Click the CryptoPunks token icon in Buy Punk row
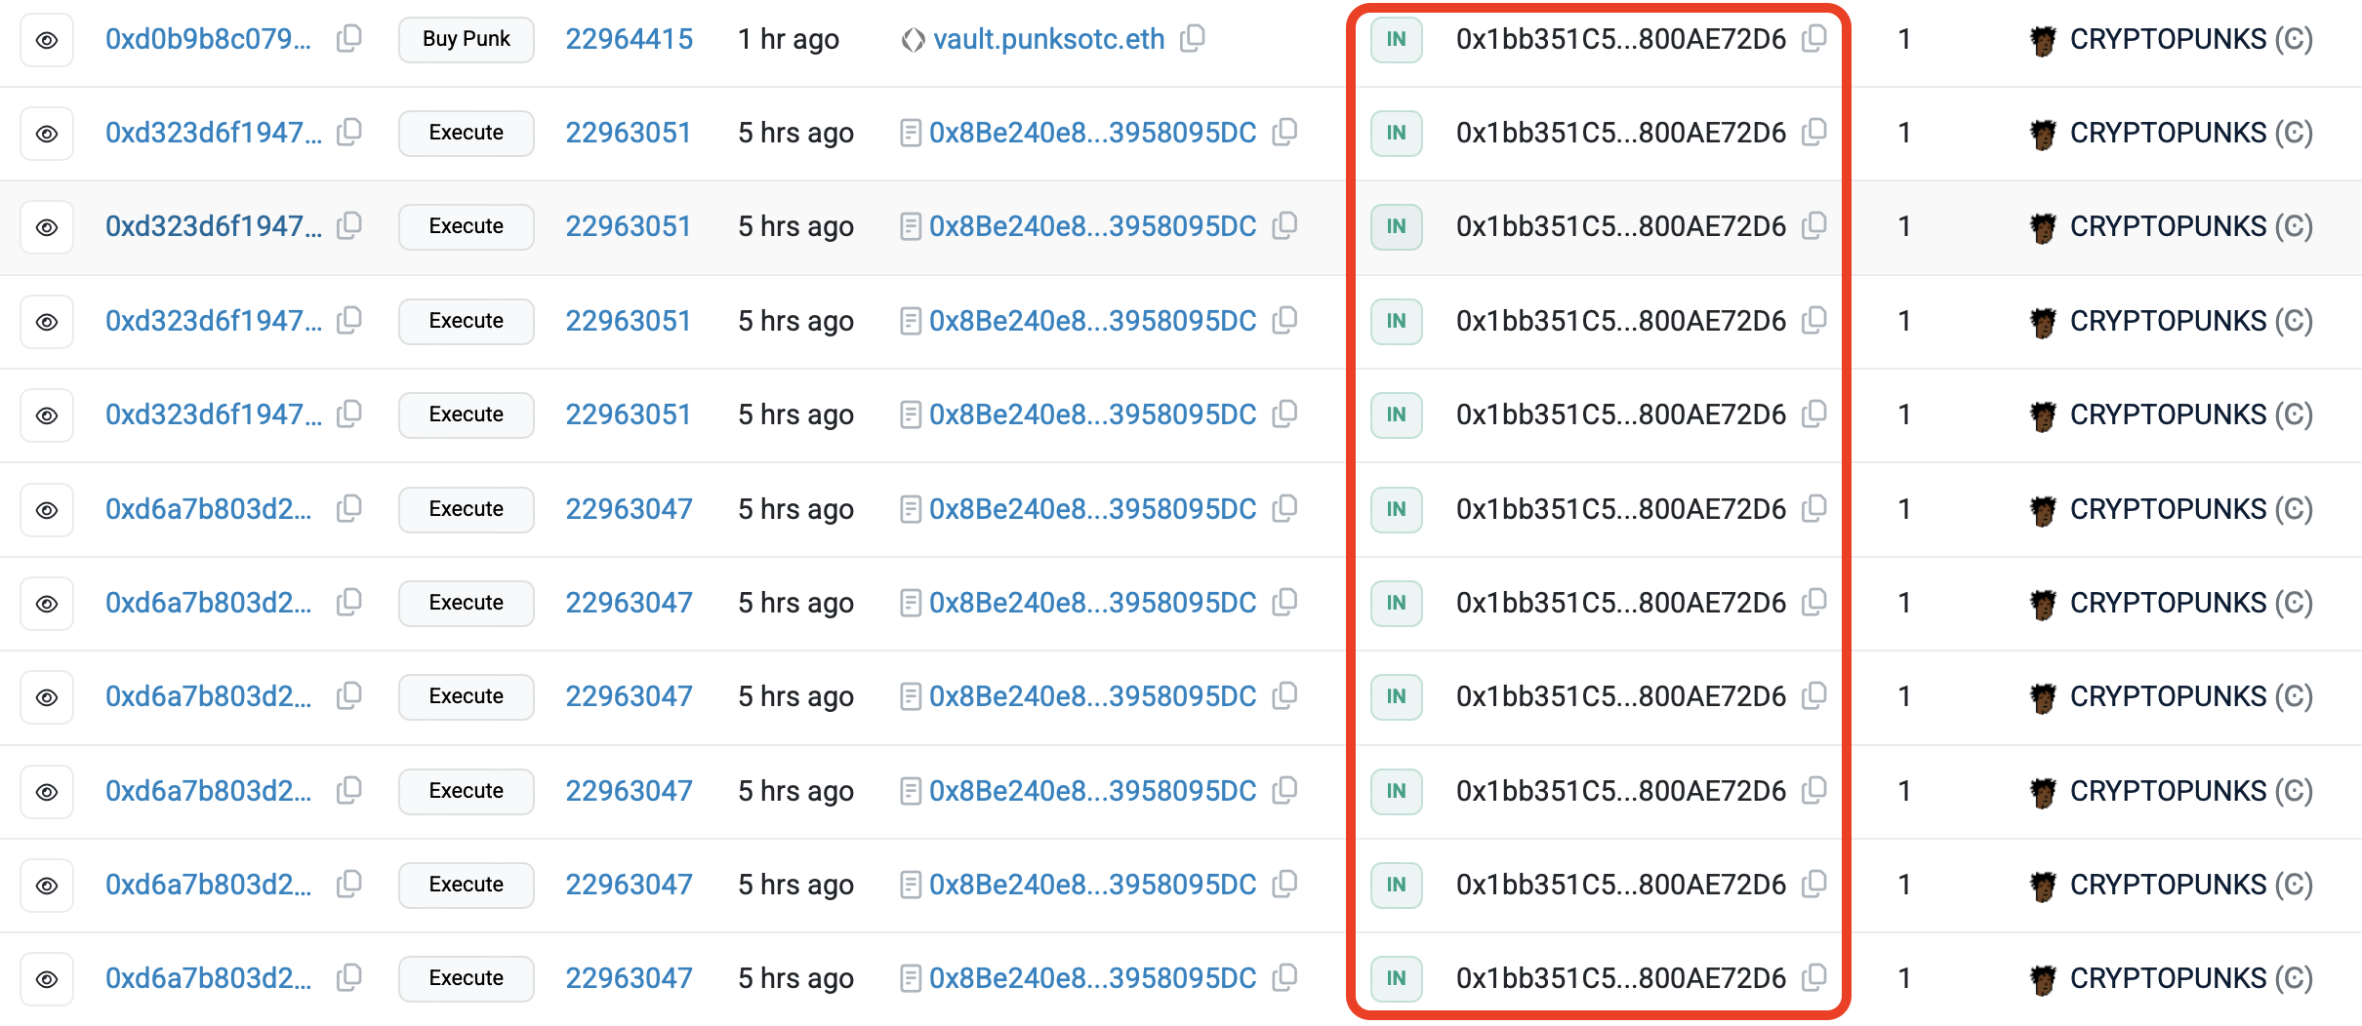 point(2042,40)
